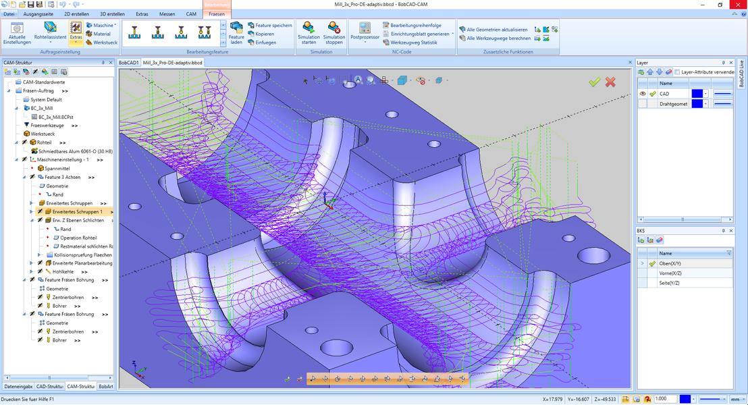Toggle the Layer-Attribute verwenden checkbox
Screen dimensions: 748x405
click(677, 72)
